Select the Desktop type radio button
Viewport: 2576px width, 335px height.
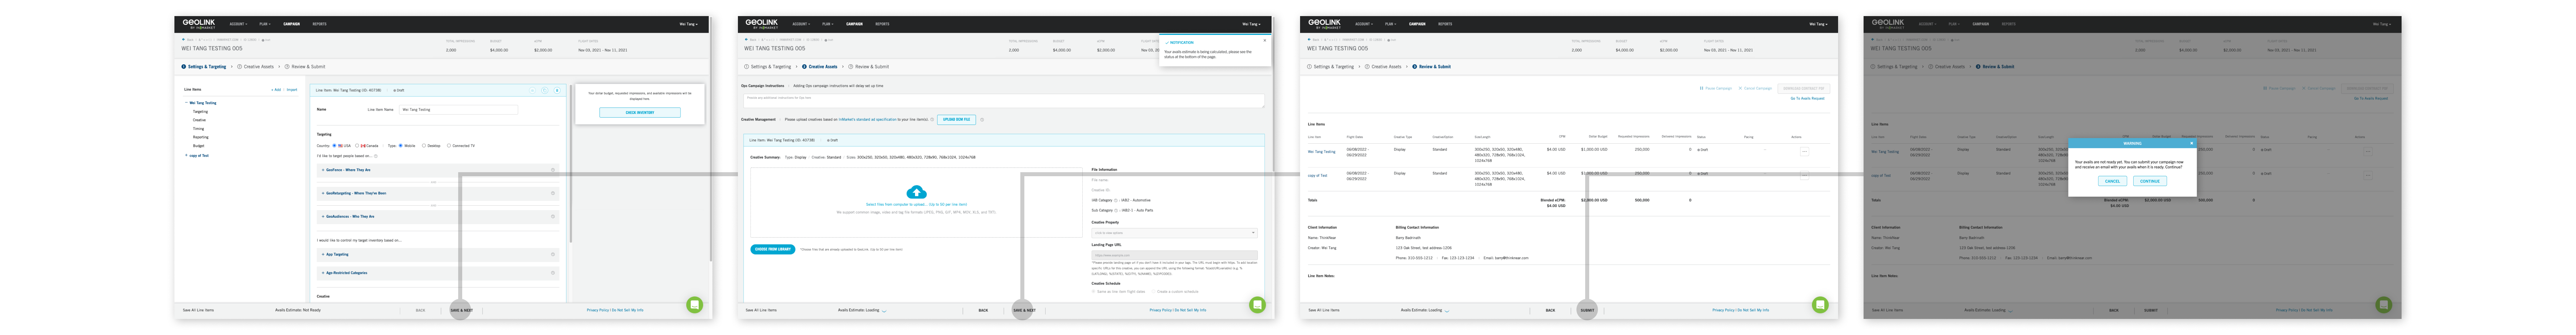click(424, 146)
